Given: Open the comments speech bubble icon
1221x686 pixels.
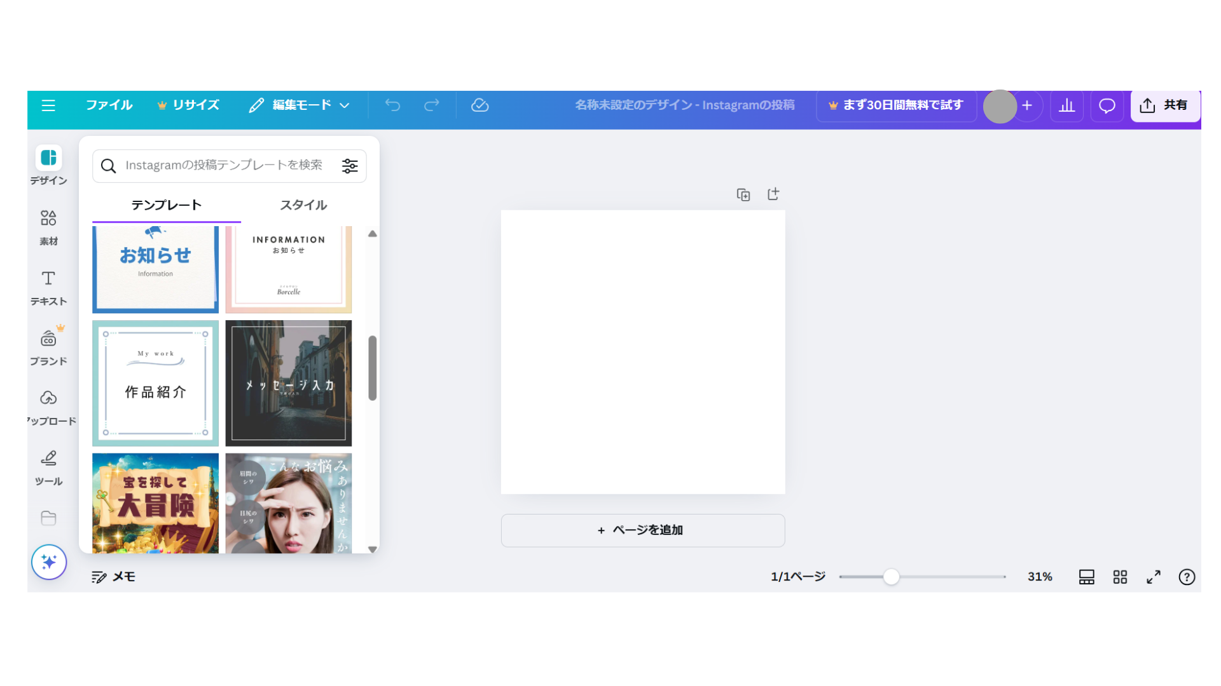Looking at the screenshot, I should [1107, 105].
